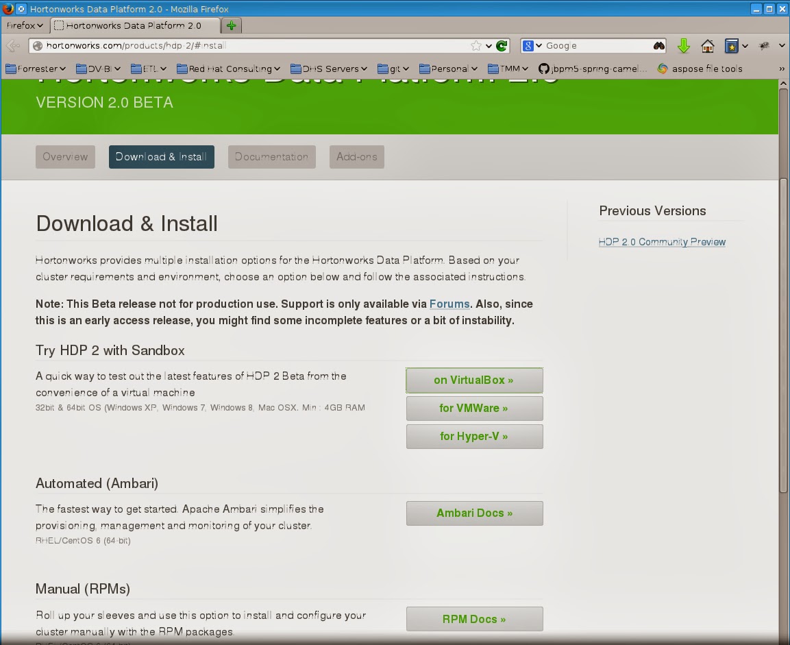790x645 pixels.
Task: Click the bookmark star in the address bar
Action: coord(476,46)
